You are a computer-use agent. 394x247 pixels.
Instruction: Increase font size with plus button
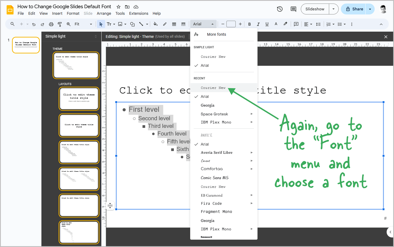tap(240, 24)
